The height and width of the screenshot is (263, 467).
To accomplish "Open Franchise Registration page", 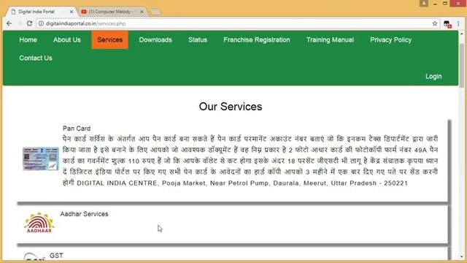I will click(257, 40).
